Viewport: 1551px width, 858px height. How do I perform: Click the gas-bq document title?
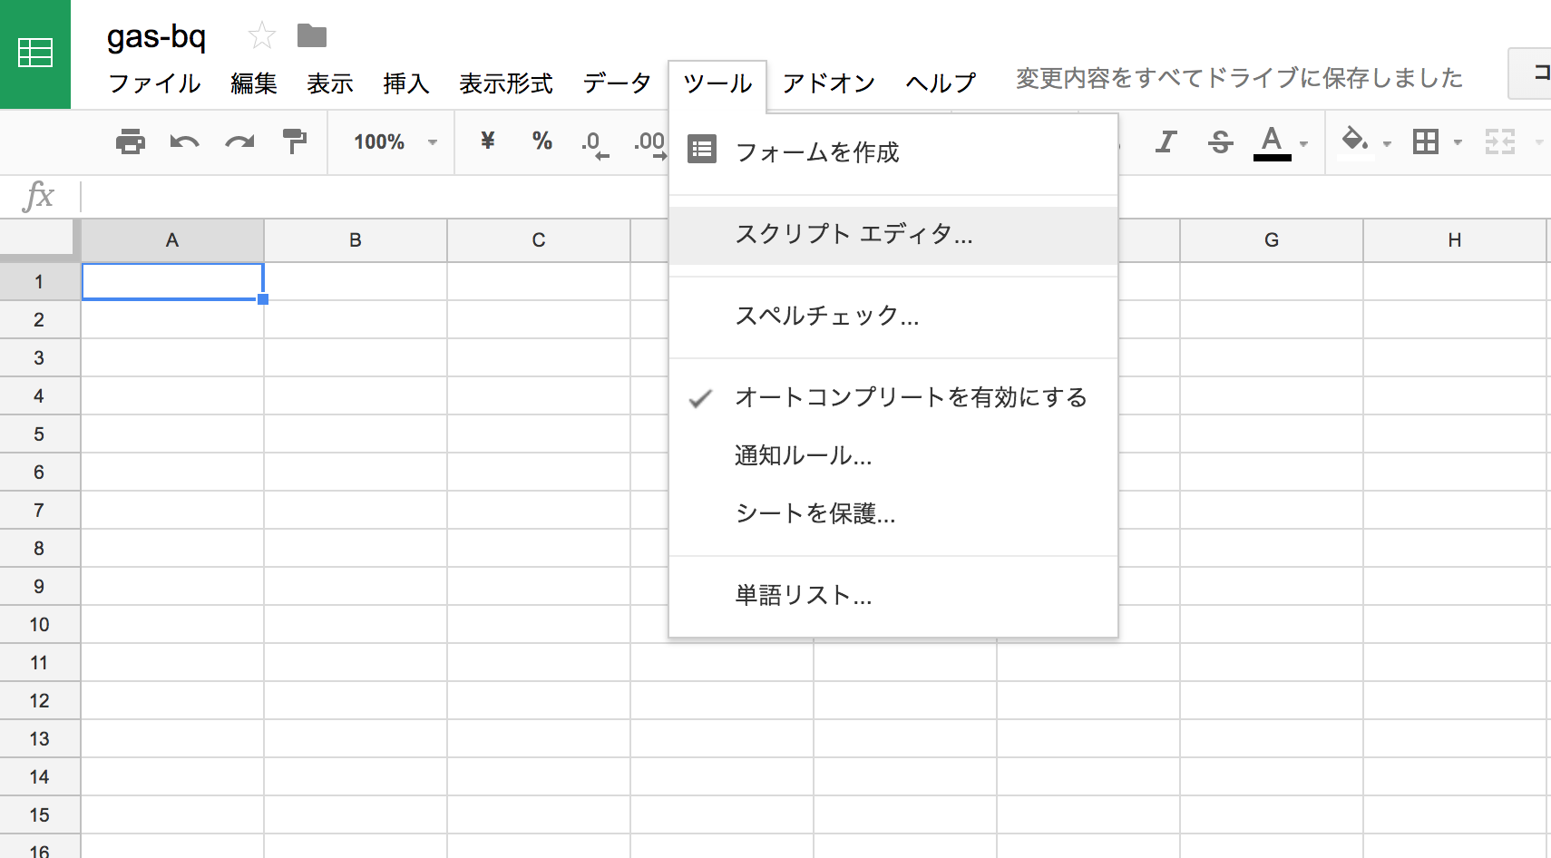tap(156, 37)
